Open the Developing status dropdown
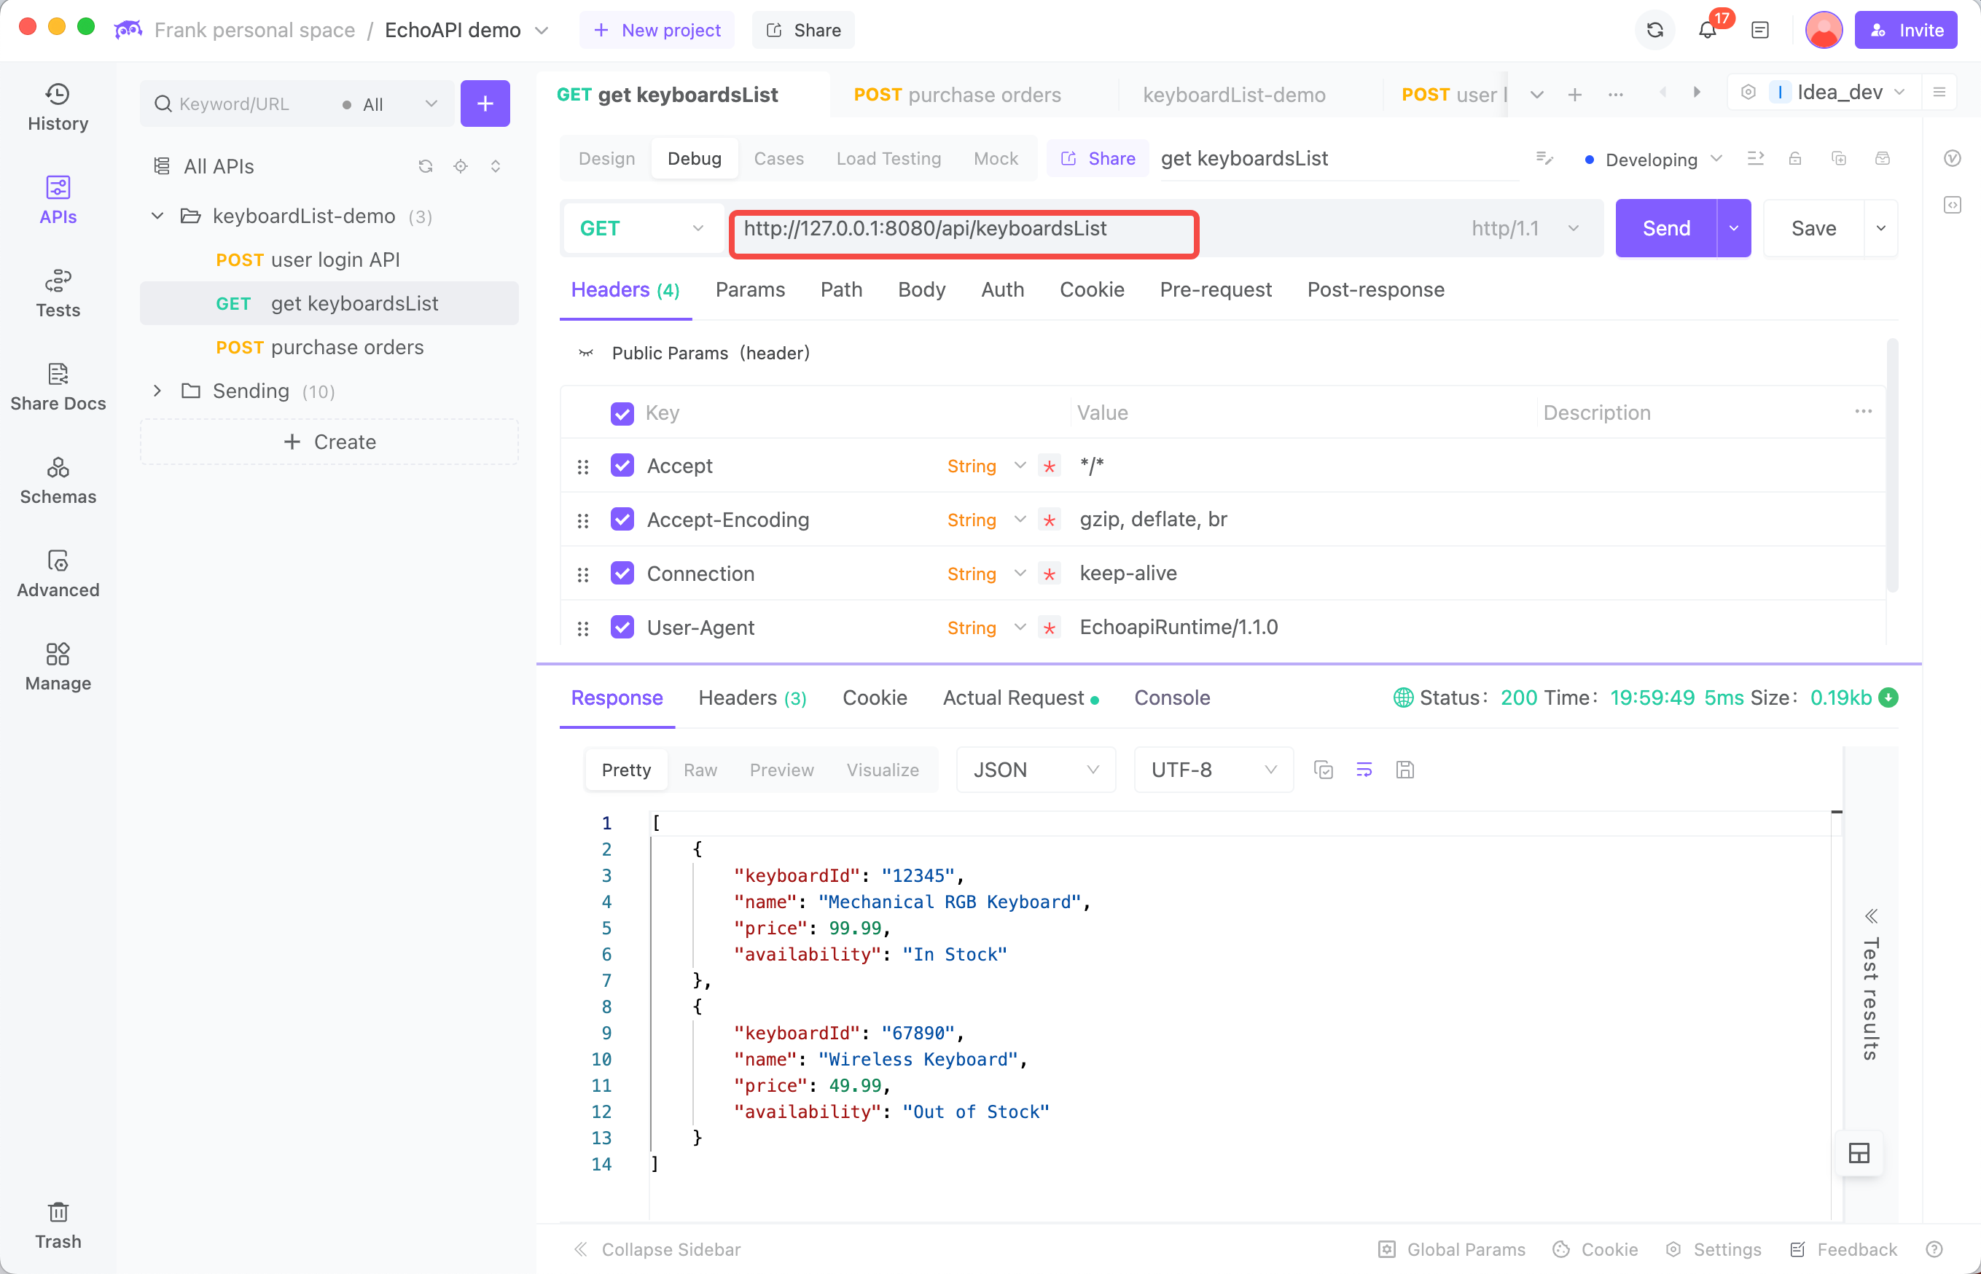Viewport: 1981px width, 1274px height. click(1652, 159)
